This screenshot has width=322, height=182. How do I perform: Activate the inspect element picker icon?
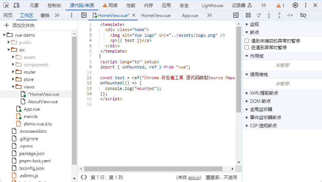pyautogui.click(x=6, y=5)
